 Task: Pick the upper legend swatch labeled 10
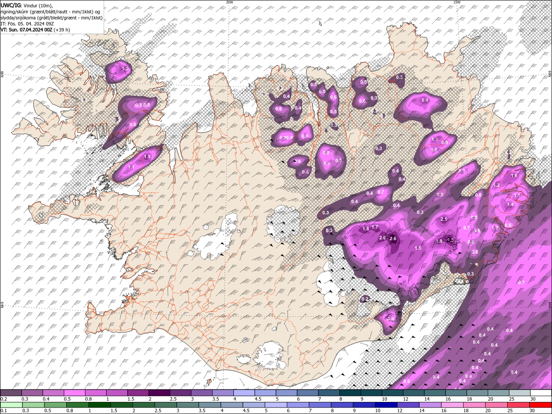[x=393, y=393]
